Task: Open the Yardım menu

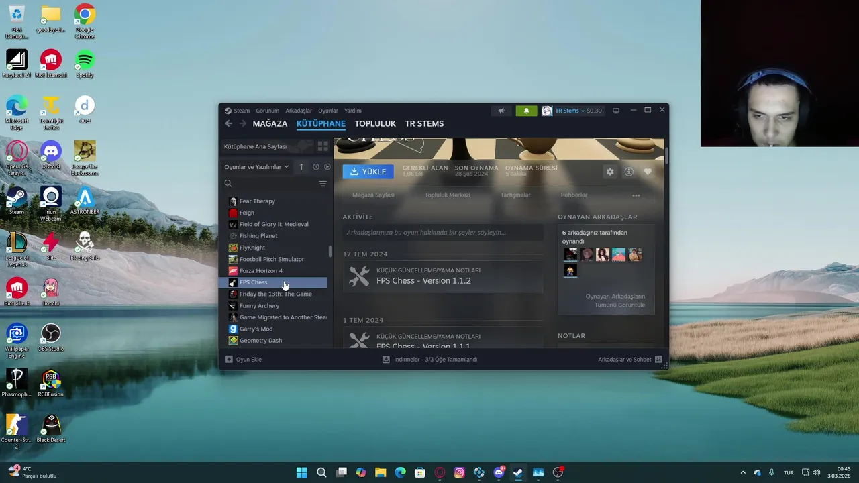Action: [x=353, y=111]
